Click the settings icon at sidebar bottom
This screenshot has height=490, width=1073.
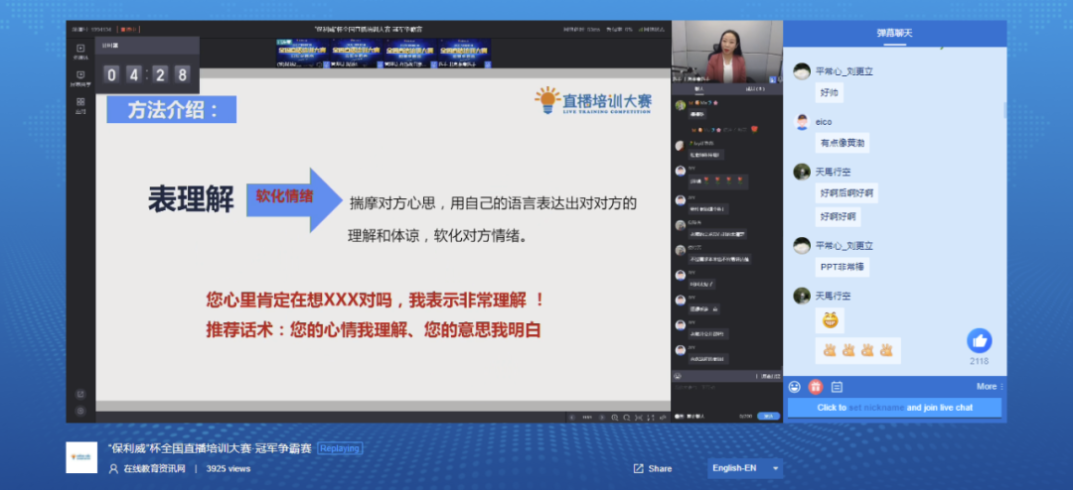tap(80, 411)
